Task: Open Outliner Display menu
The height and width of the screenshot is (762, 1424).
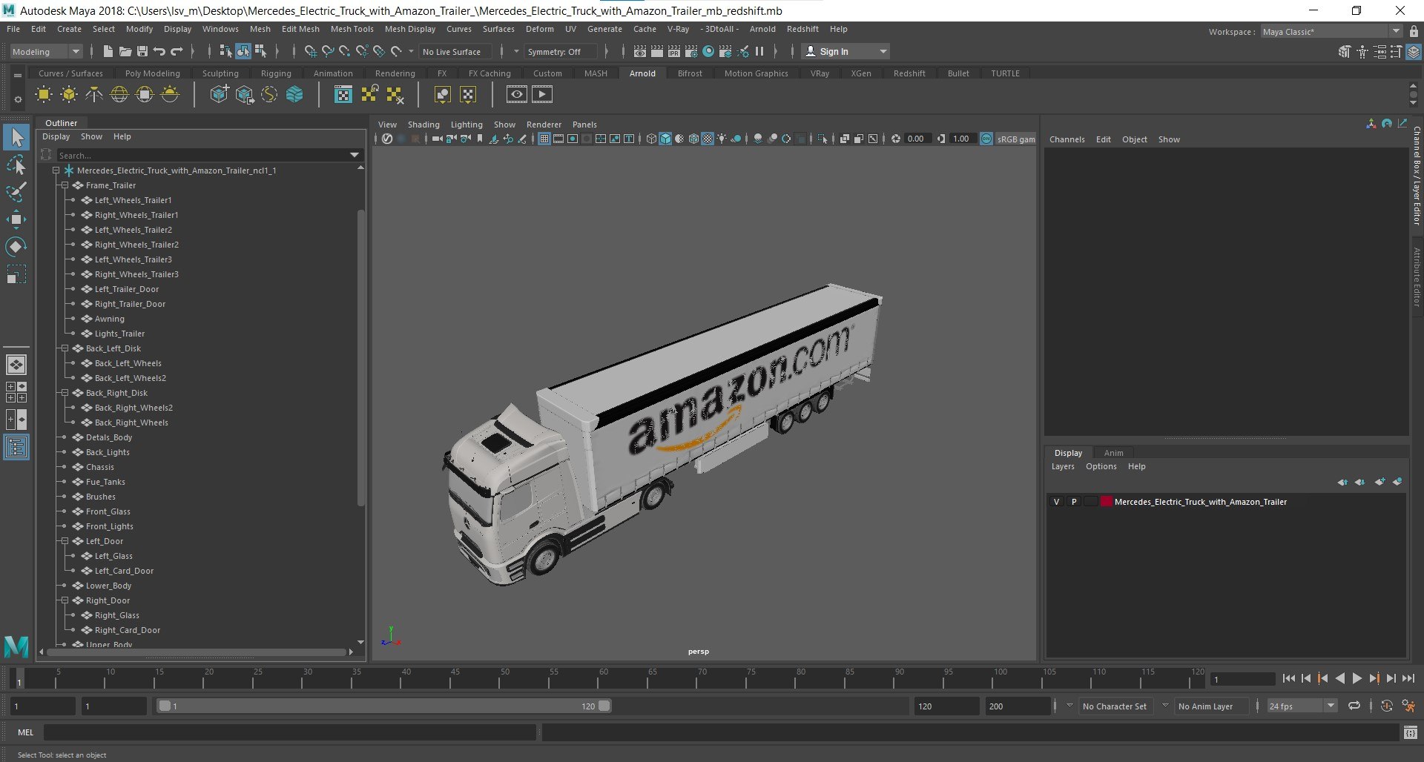Action: (x=56, y=136)
